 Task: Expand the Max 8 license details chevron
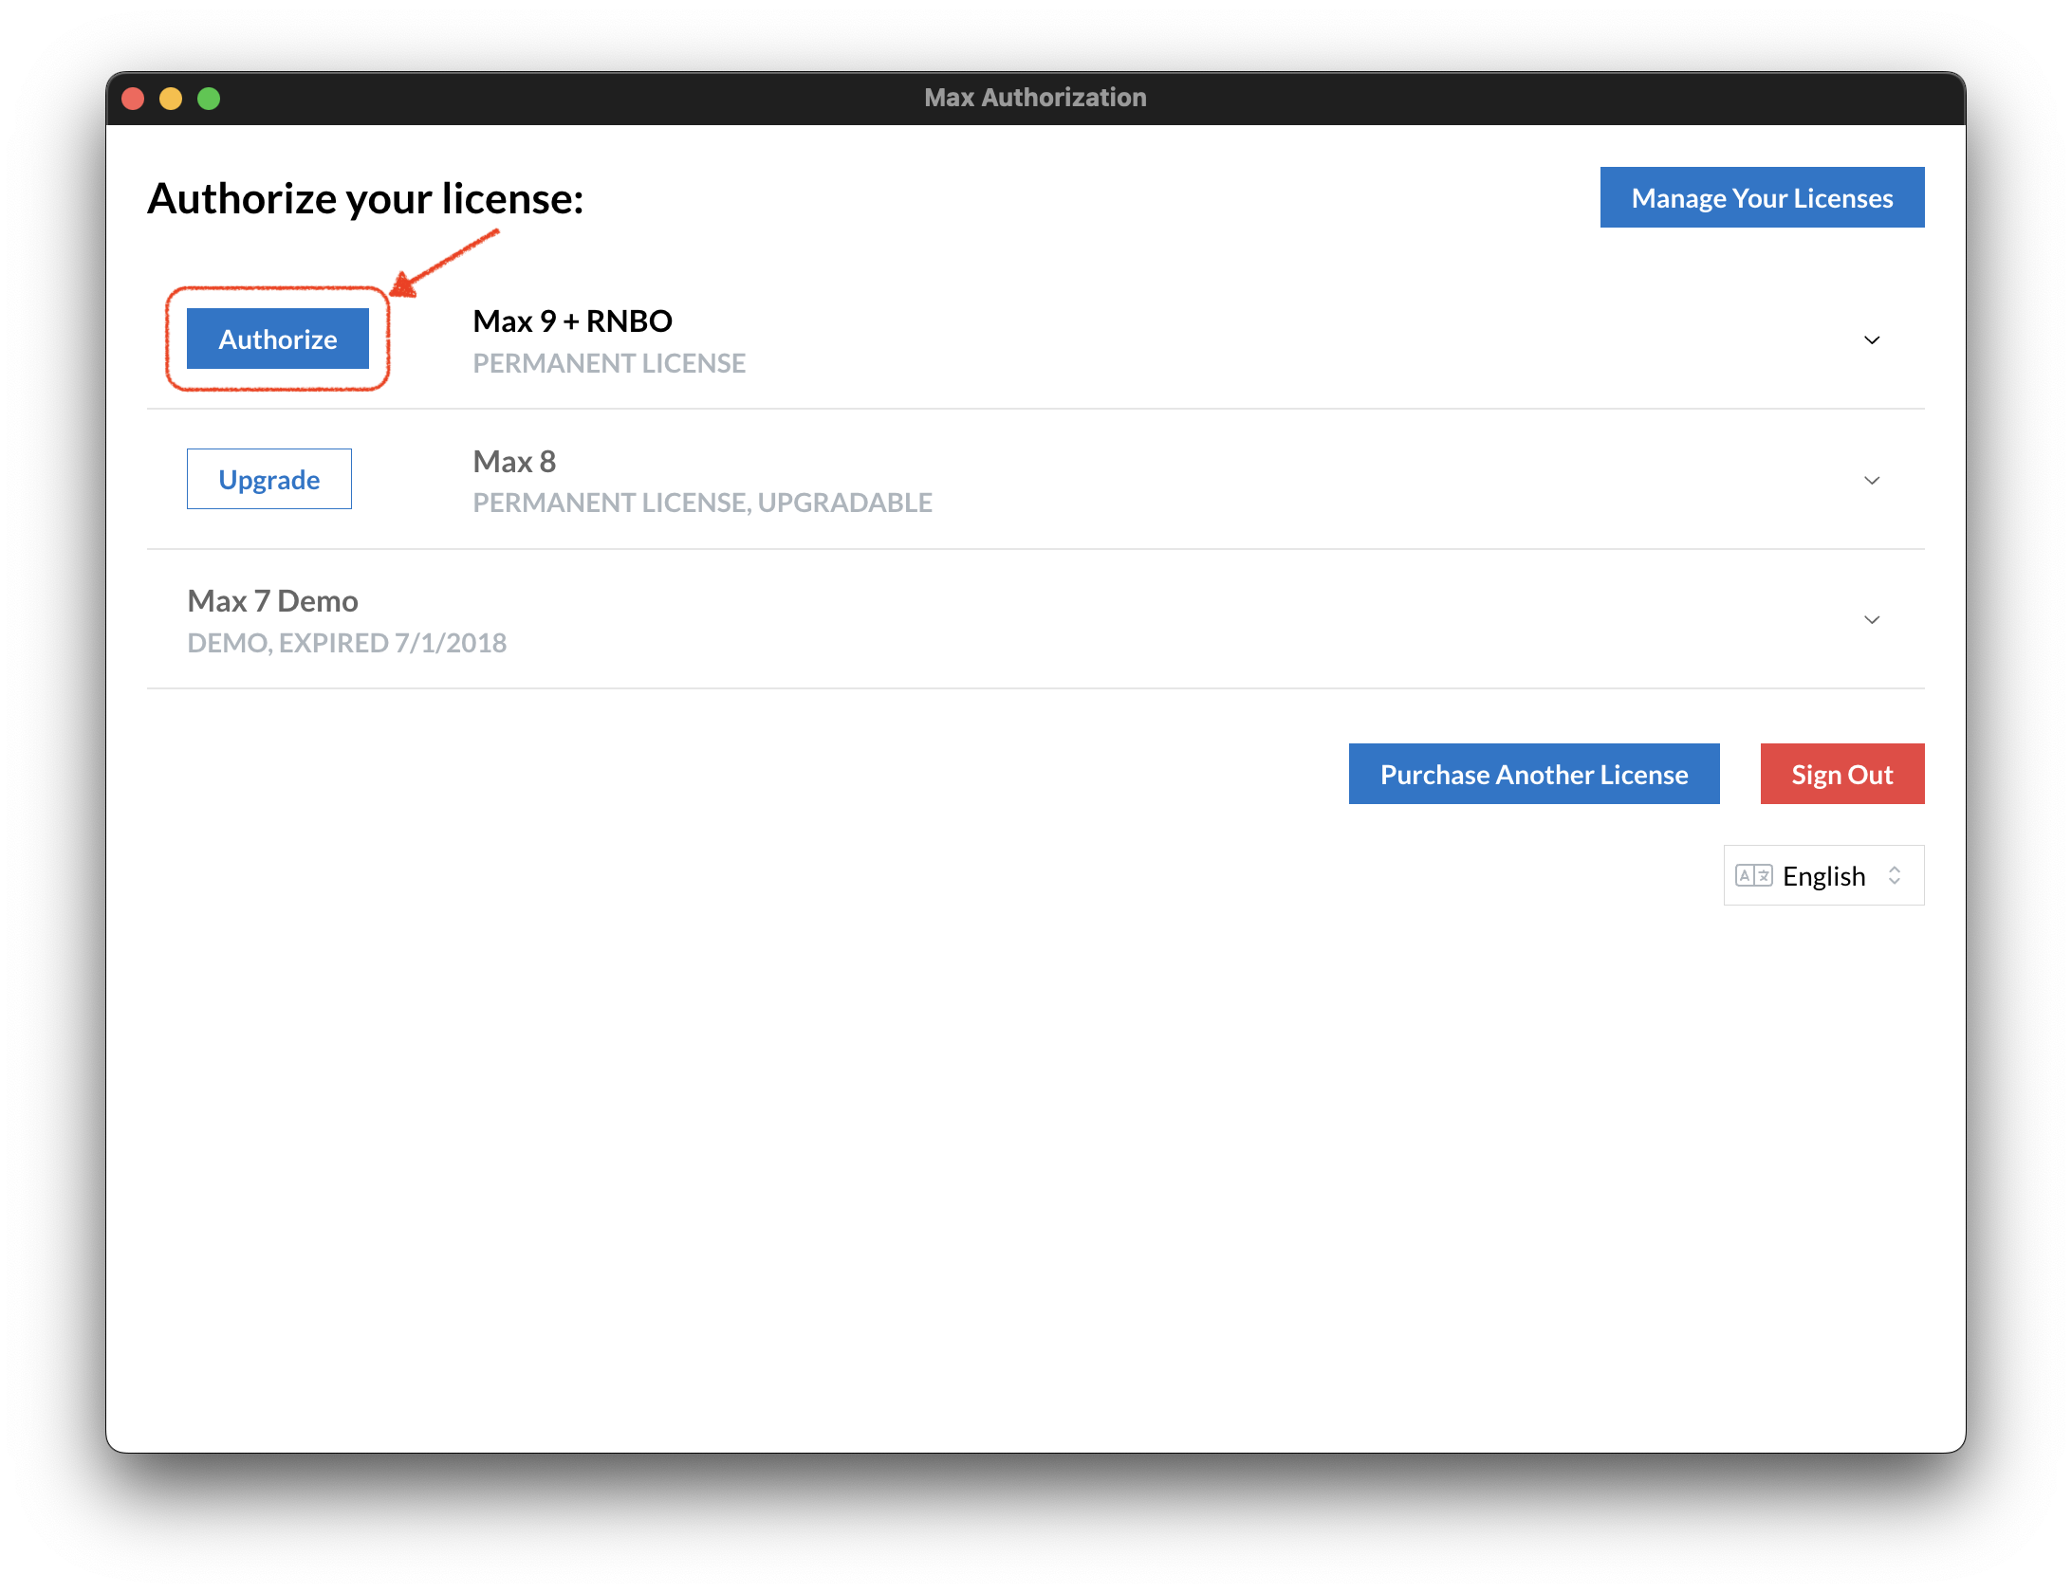point(1872,481)
